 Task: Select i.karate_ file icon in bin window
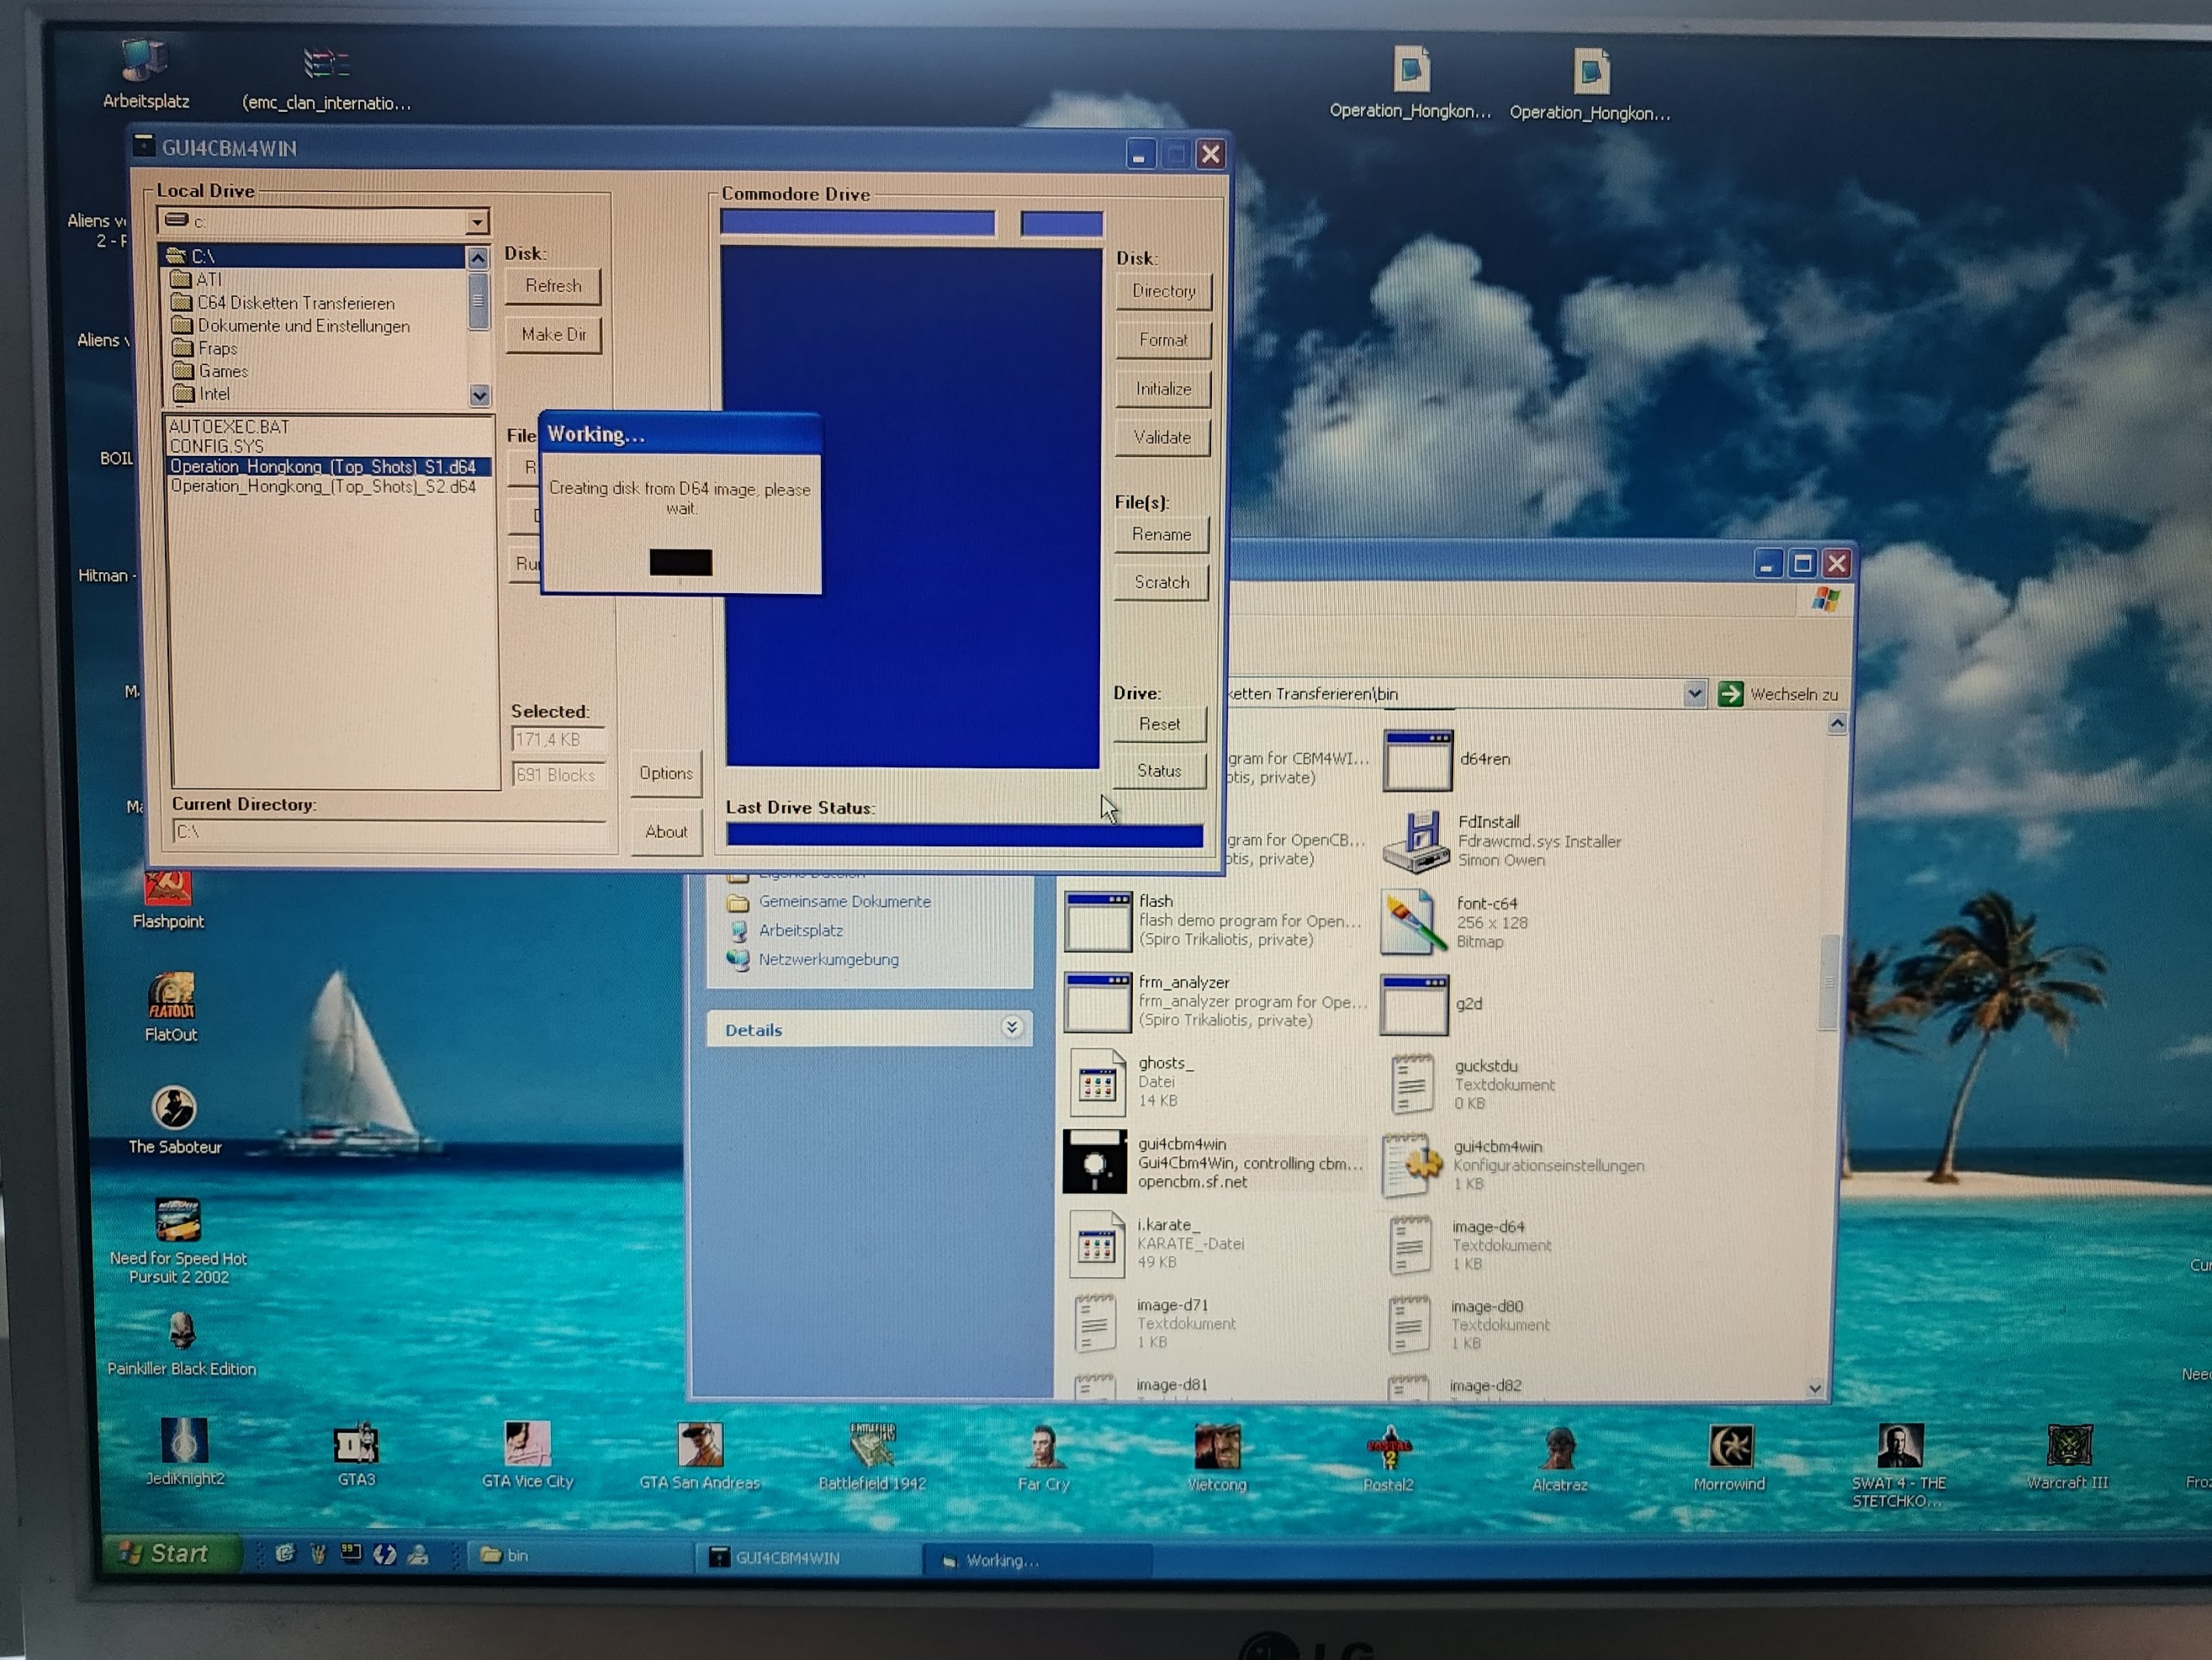pyautogui.click(x=1096, y=1244)
